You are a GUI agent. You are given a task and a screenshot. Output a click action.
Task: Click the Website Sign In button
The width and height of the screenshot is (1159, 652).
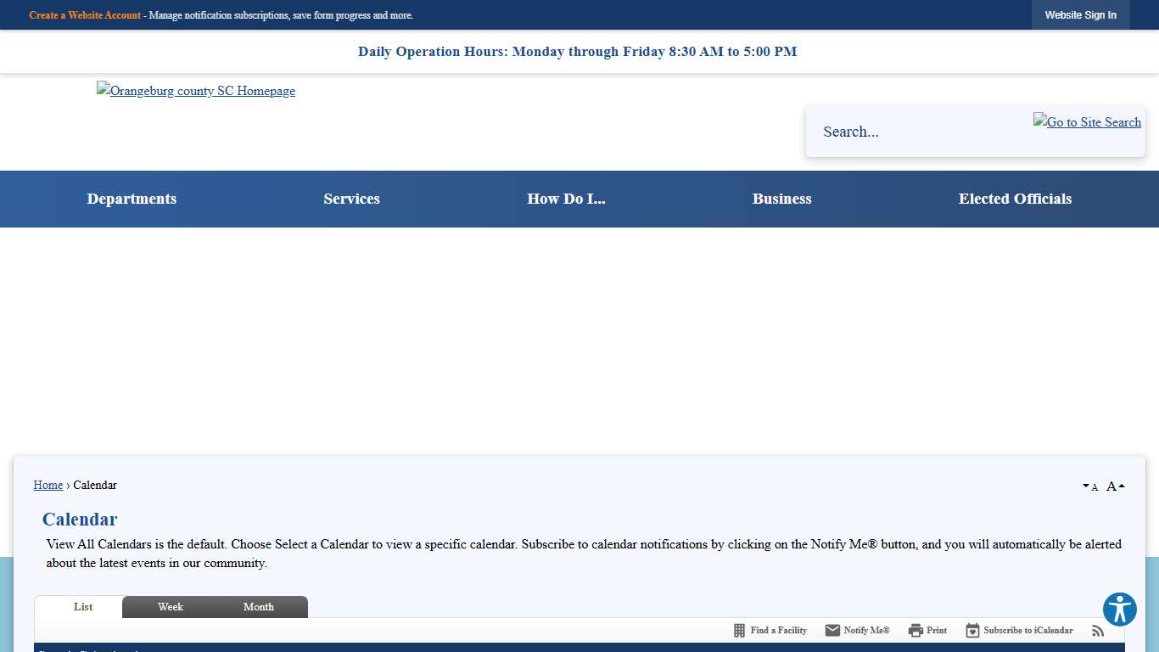coord(1080,14)
